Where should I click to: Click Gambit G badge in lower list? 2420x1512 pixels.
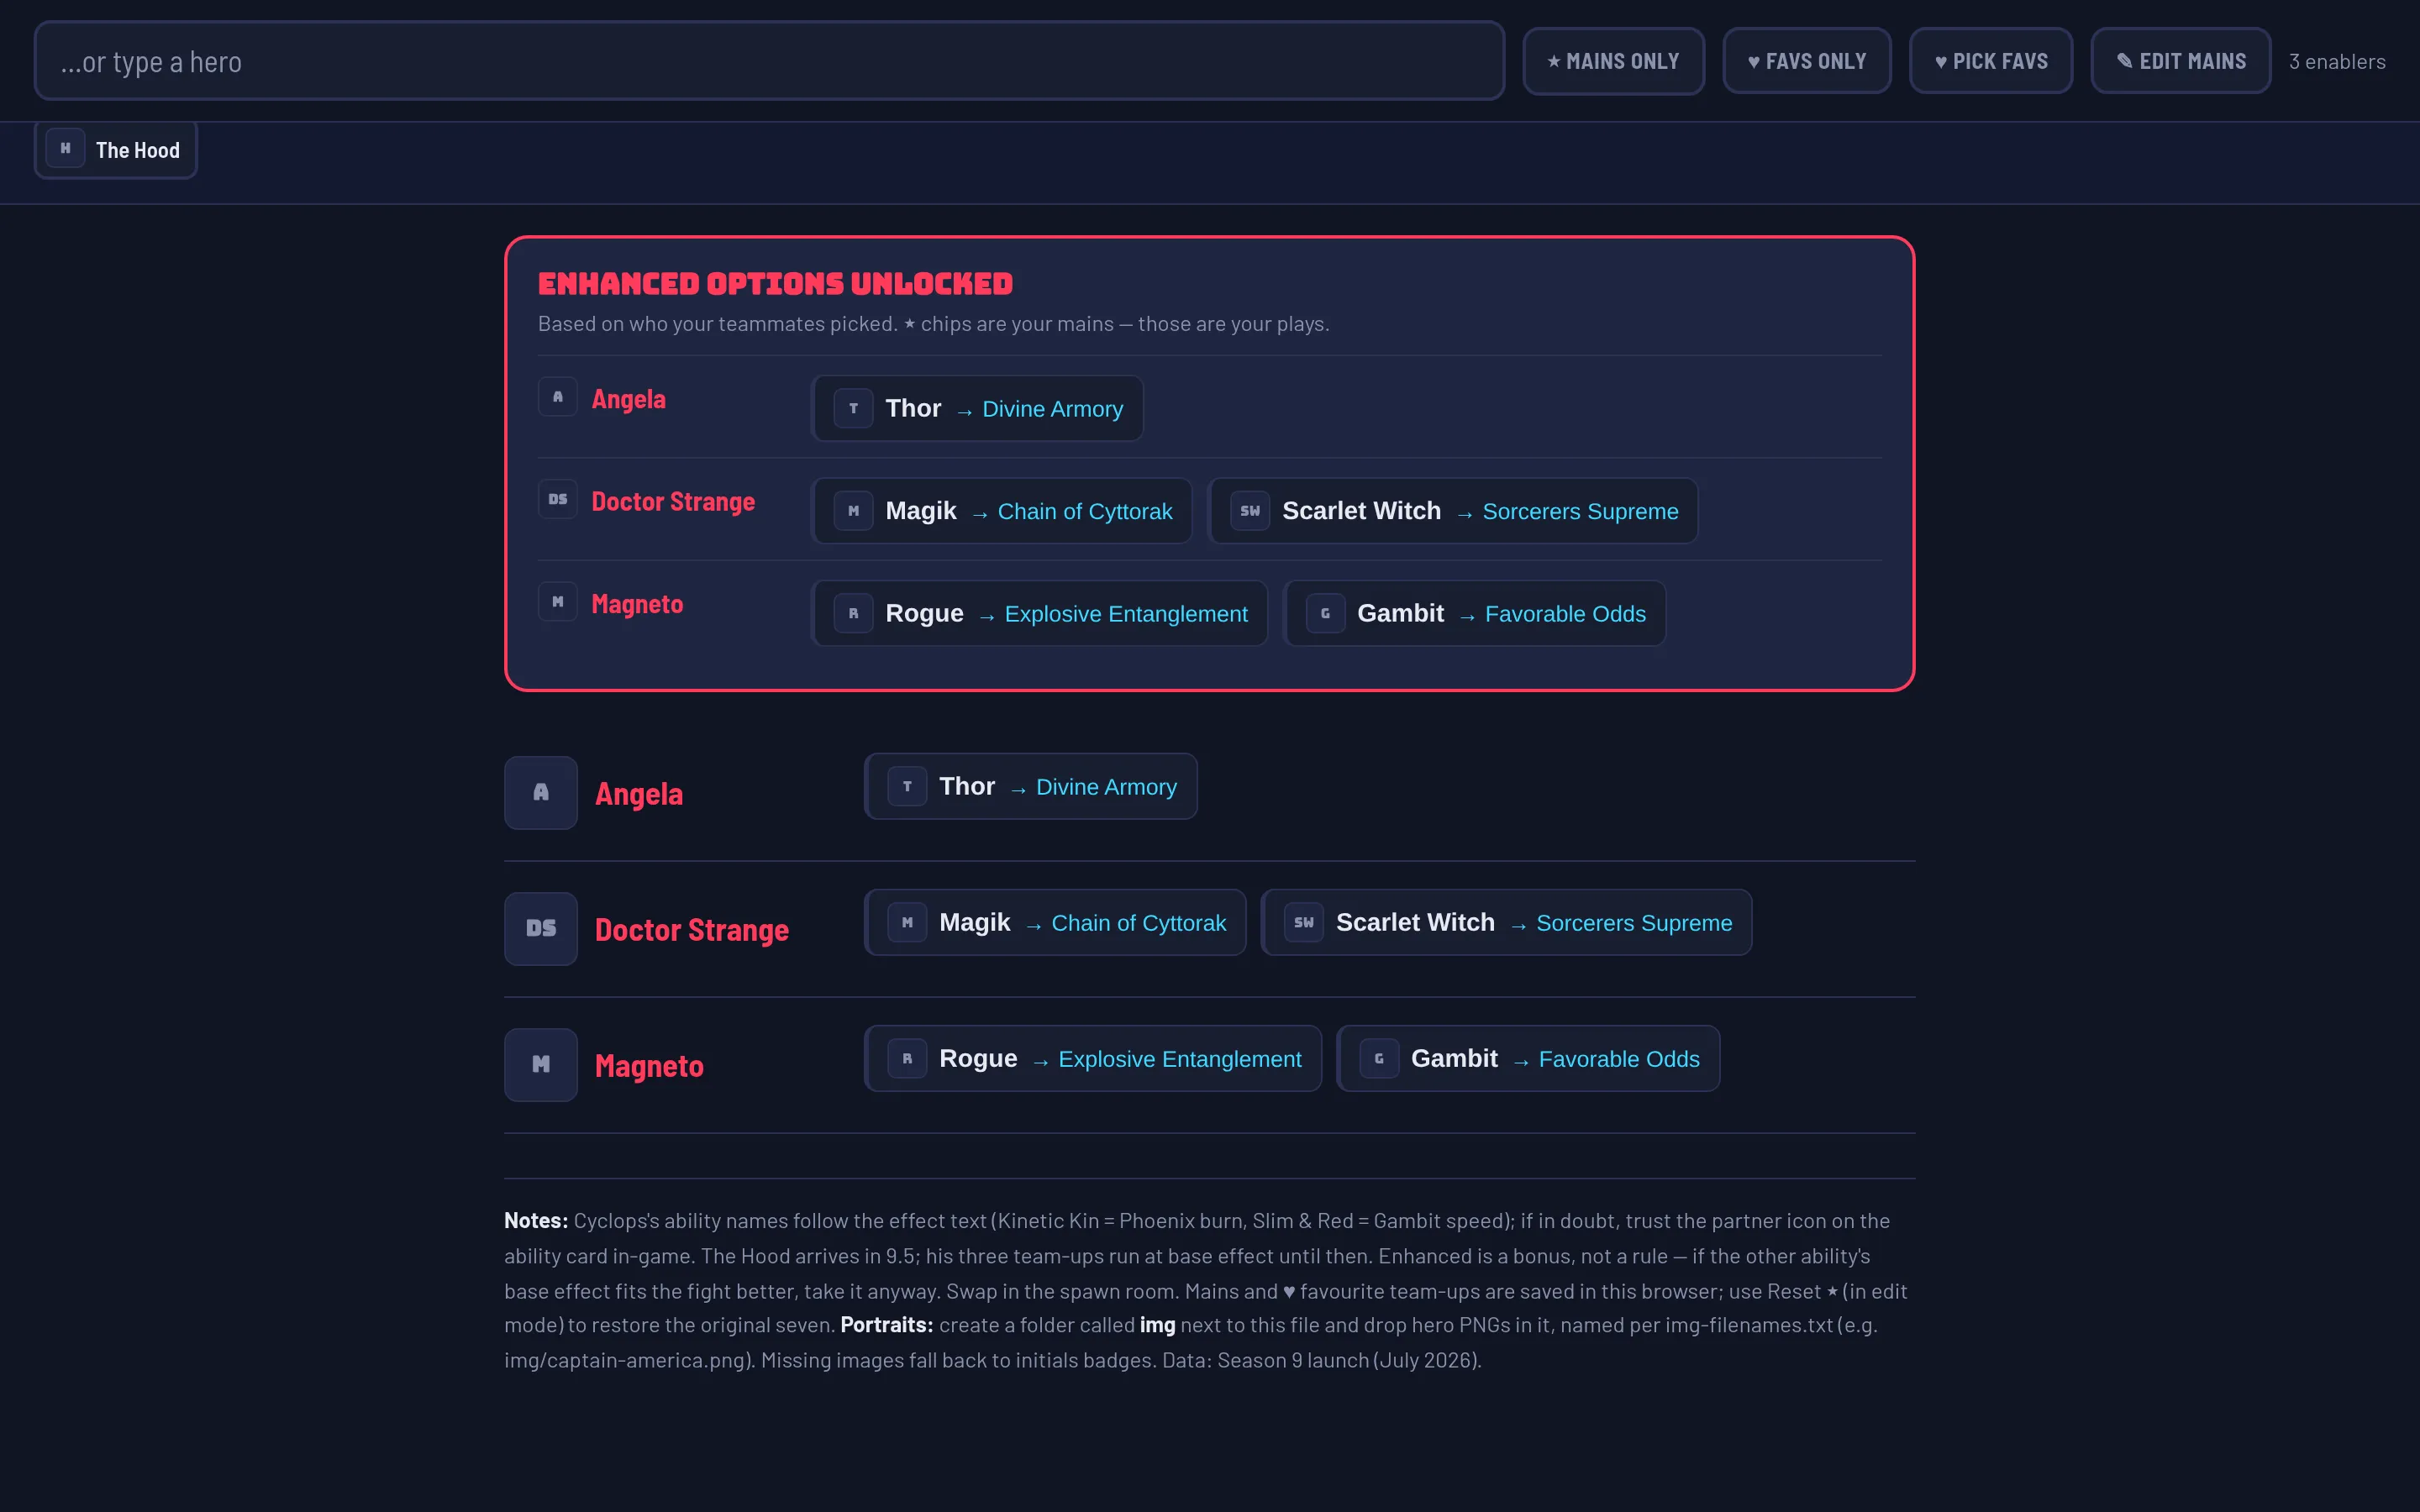click(1379, 1058)
